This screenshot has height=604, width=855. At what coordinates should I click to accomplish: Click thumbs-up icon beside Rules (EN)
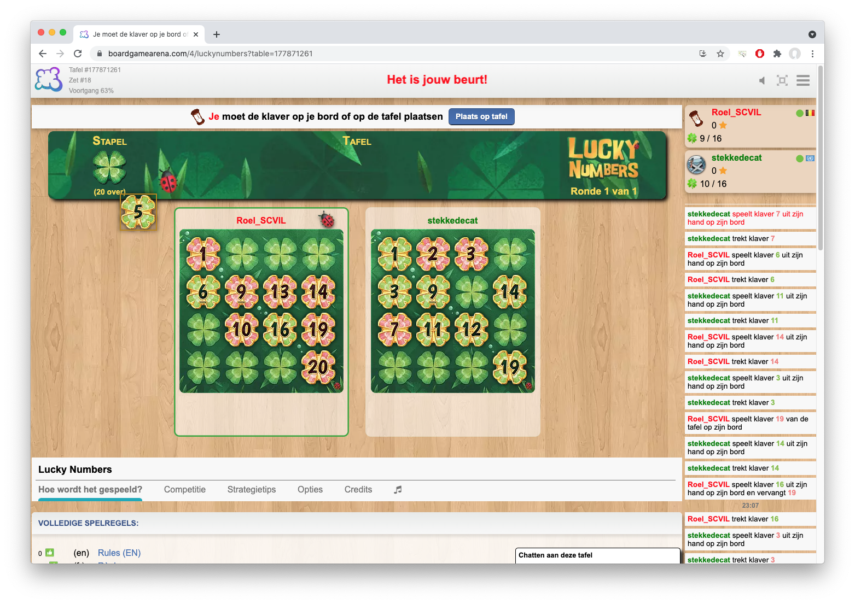[50, 553]
